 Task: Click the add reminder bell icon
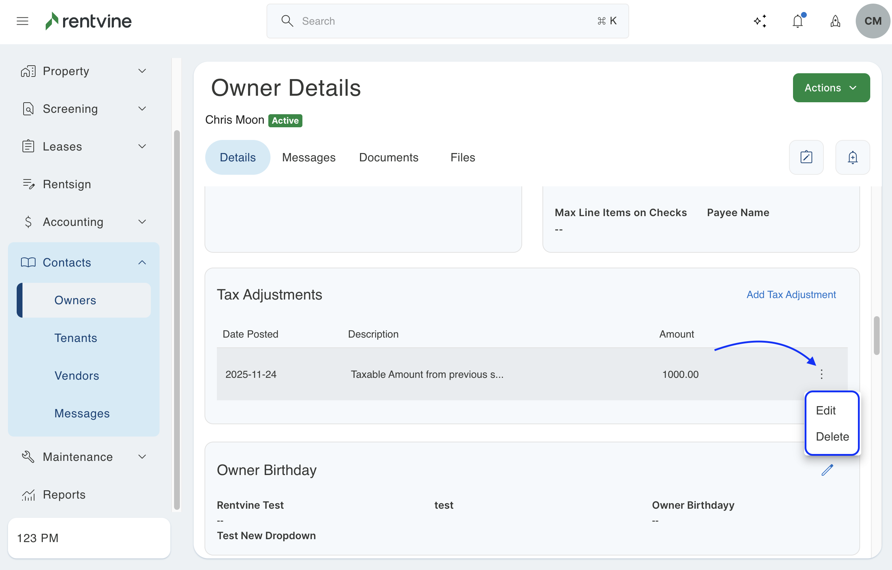(852, 157)
